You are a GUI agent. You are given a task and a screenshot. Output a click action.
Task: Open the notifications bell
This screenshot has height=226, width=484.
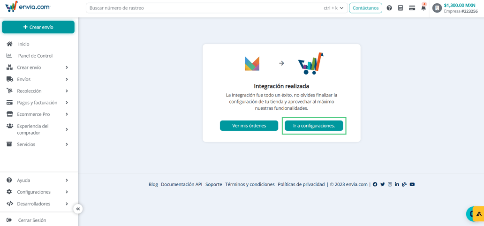(x=423, y=8)
